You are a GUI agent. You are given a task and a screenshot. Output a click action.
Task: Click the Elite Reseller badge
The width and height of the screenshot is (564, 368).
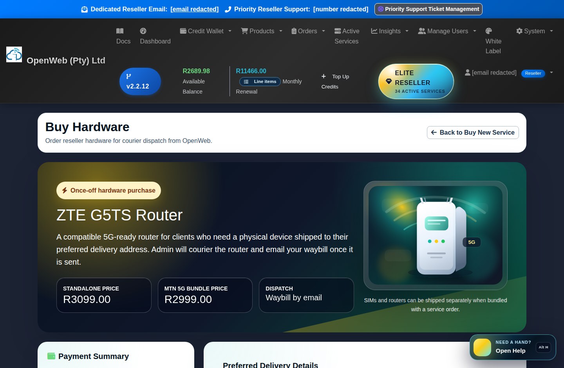click(416, 81)
